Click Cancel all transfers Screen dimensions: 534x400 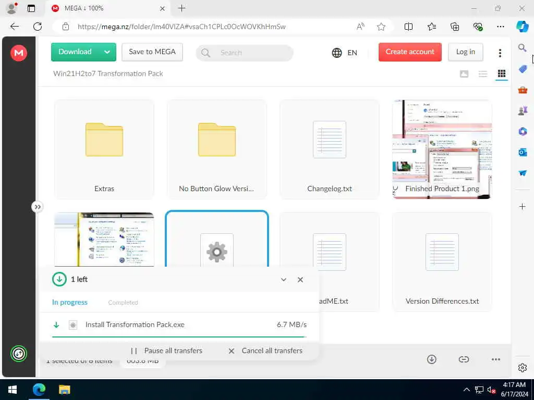pyautogui.click(x=265, y=351)
